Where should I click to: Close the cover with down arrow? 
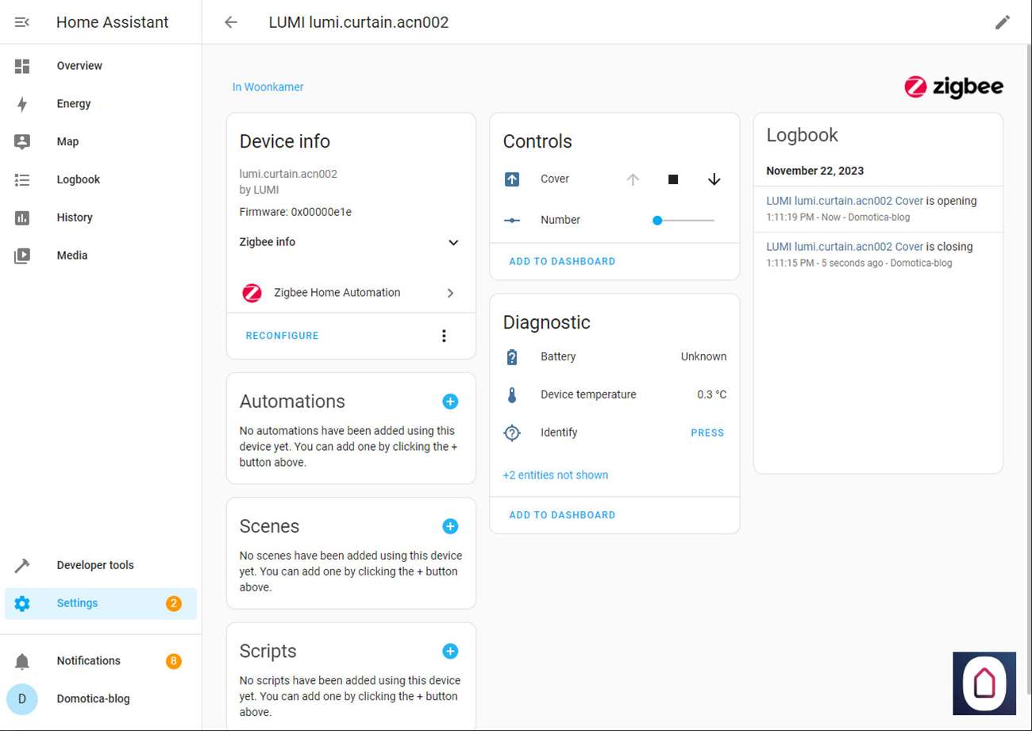coord(714,179)
